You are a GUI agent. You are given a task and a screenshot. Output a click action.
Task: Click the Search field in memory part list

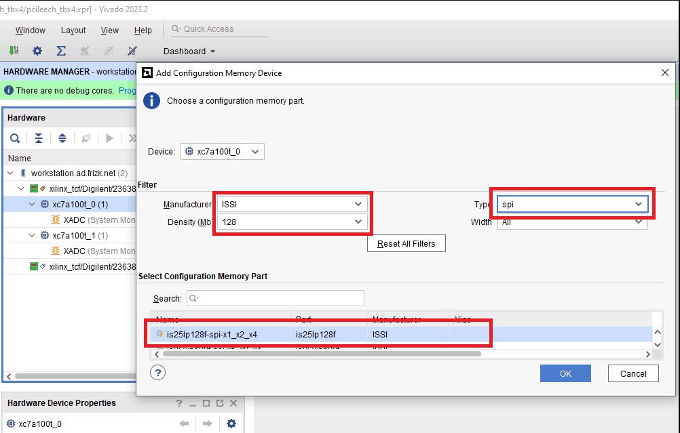pyautogui.click(x=276, y=298)
